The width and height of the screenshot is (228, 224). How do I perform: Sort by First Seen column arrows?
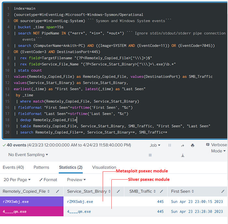(x=193, y=191)
